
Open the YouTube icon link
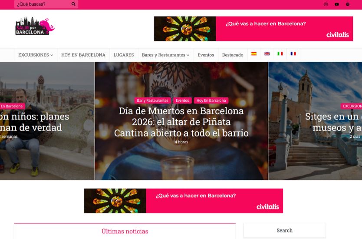tap(336, 4)
